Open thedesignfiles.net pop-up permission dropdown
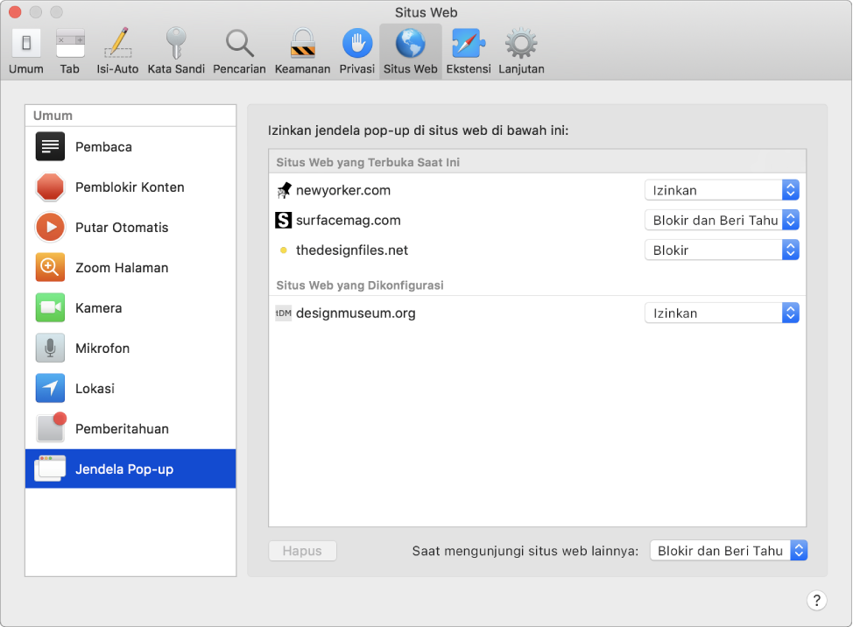This screenshot has width=853, height=627. point(722,250)
